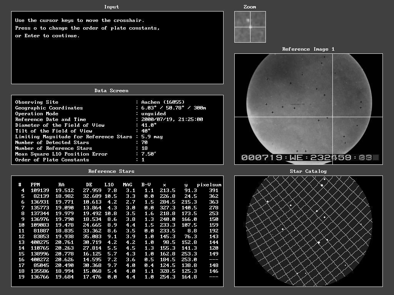Select star row 19 with PPM 136766
The width and height of the screenshot is (394, 295).
pos(40,277)
